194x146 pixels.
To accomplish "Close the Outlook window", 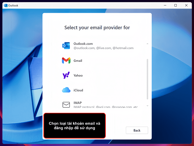I will pos(186,5).
